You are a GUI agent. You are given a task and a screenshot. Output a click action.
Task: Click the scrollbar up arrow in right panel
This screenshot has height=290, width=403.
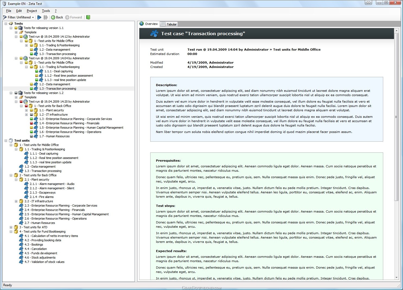[396, 31]
